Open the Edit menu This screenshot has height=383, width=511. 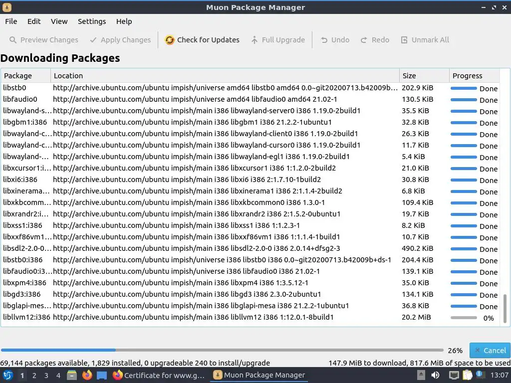pyautogui.click(x=34, y=21)
